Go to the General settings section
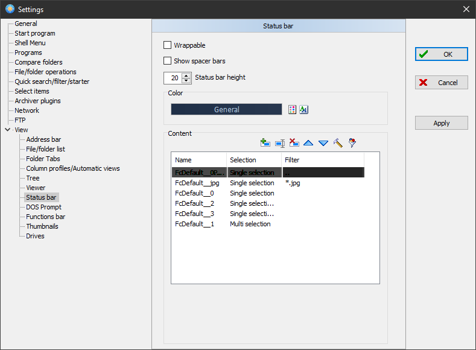 (x=26, y=24)
